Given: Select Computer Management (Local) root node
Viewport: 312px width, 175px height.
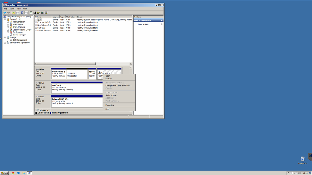Looking at the screenshot, I should coord(19,17).
